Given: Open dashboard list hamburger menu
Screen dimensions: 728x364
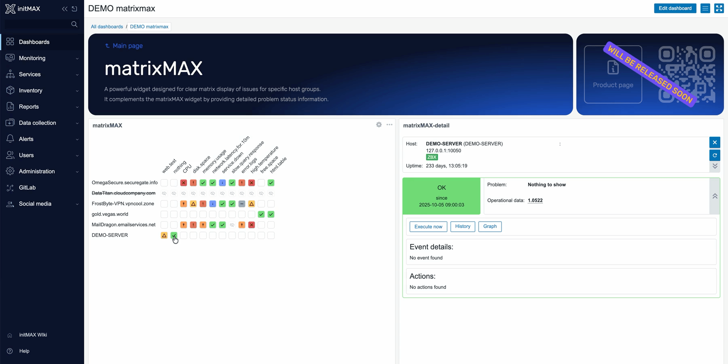Looking at the screenshot, I should (x=705, y=8).
